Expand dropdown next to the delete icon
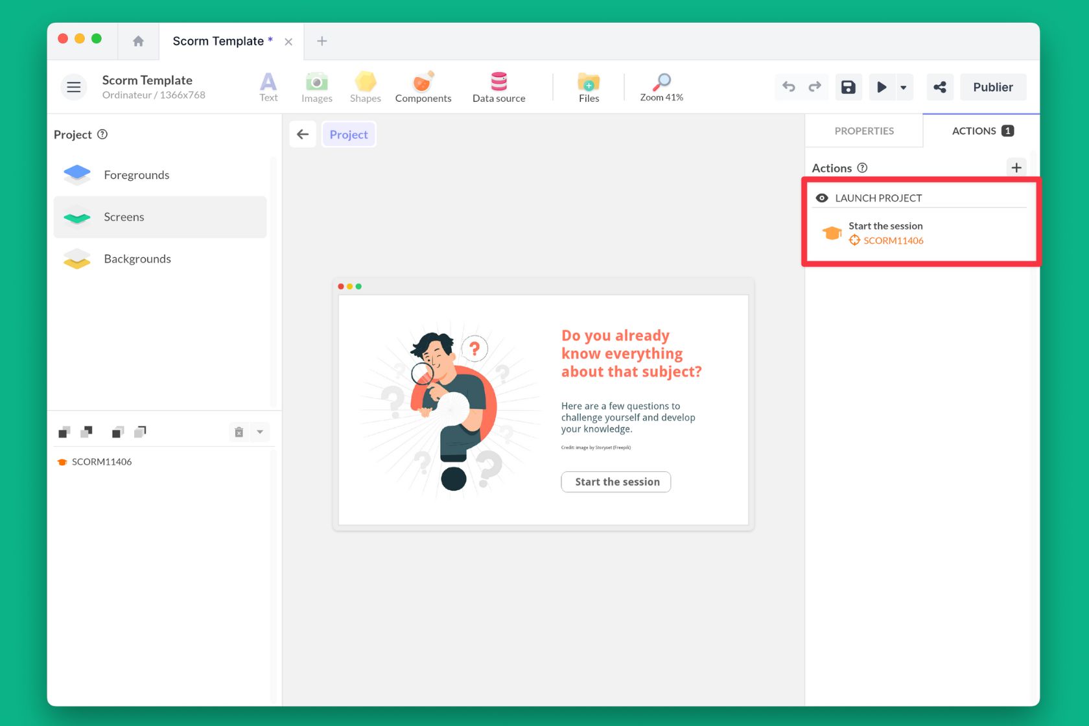 coord(260,432)
